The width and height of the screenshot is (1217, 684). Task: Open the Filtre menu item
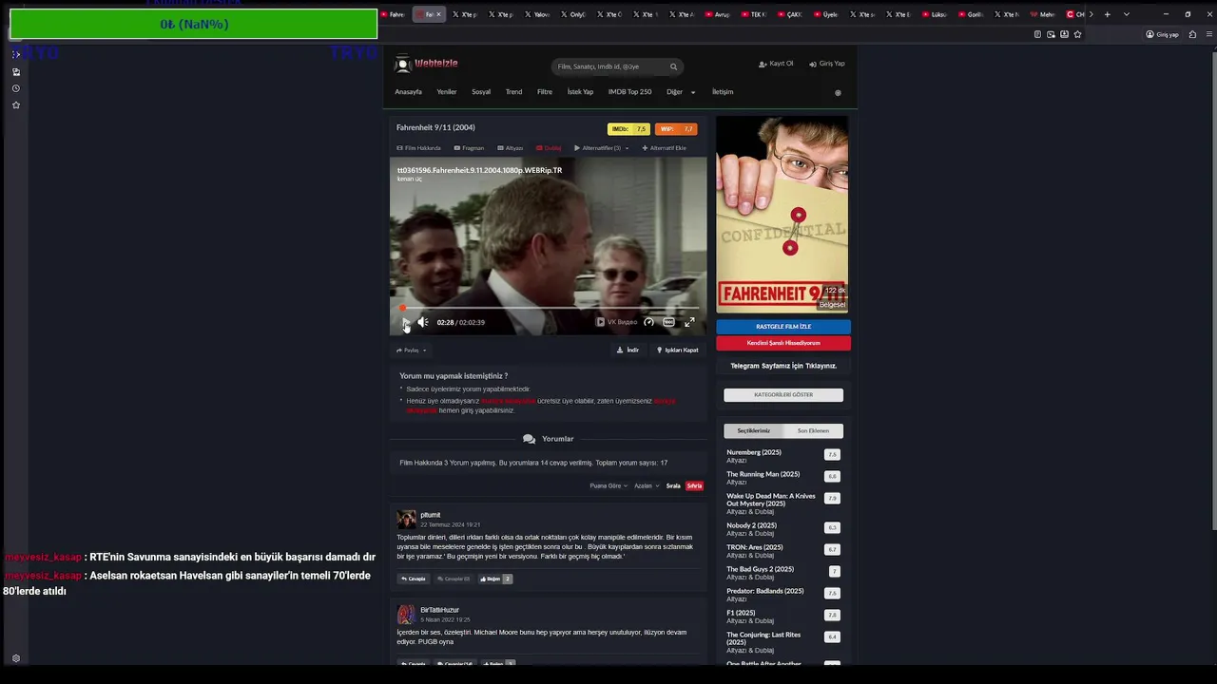click(545, 92)
